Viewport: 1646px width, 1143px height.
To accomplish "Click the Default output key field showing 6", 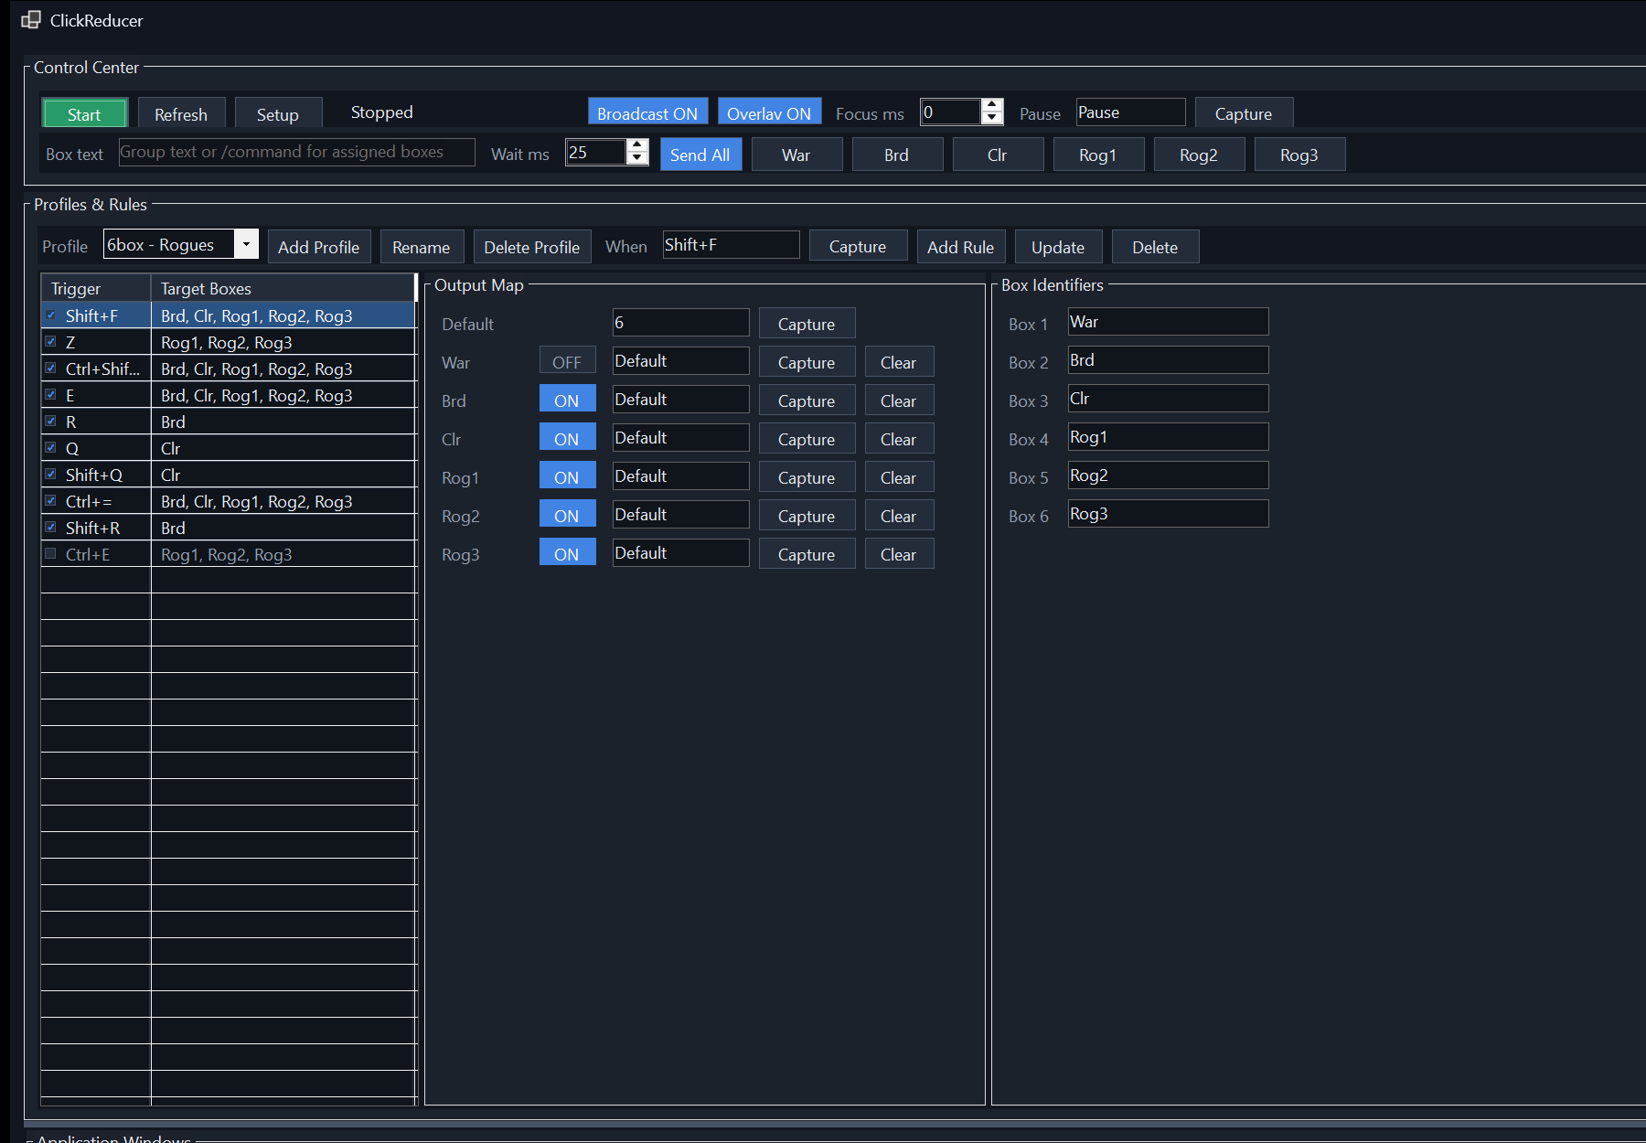I will click(x=680, y=322).
